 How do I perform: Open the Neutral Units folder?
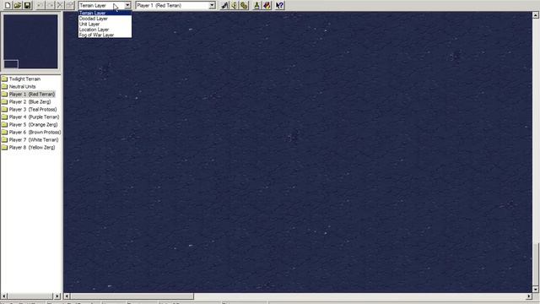pyautogui.click(x=19, y=86)
